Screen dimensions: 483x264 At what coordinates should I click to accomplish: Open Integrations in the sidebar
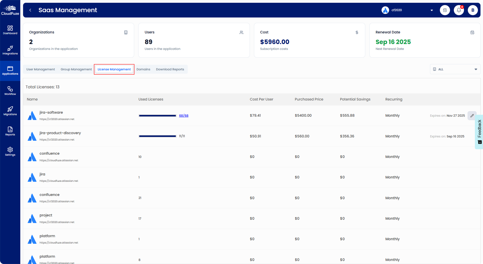tap(10, 50)
